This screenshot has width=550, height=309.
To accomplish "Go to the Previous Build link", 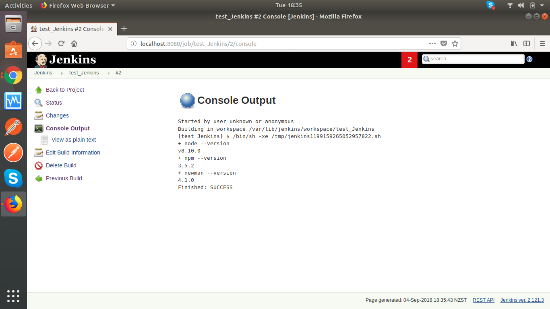I will [64, 178].
